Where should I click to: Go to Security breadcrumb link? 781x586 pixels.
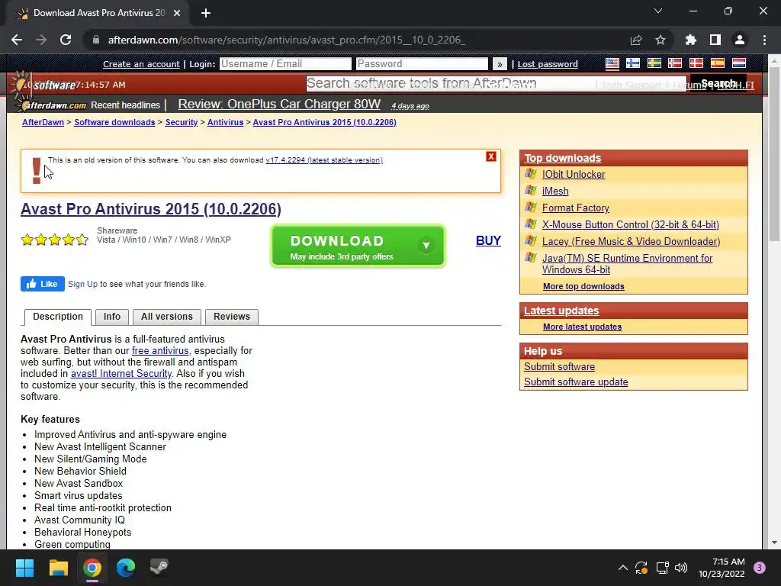pyautogui.click(x=182, y=123)
